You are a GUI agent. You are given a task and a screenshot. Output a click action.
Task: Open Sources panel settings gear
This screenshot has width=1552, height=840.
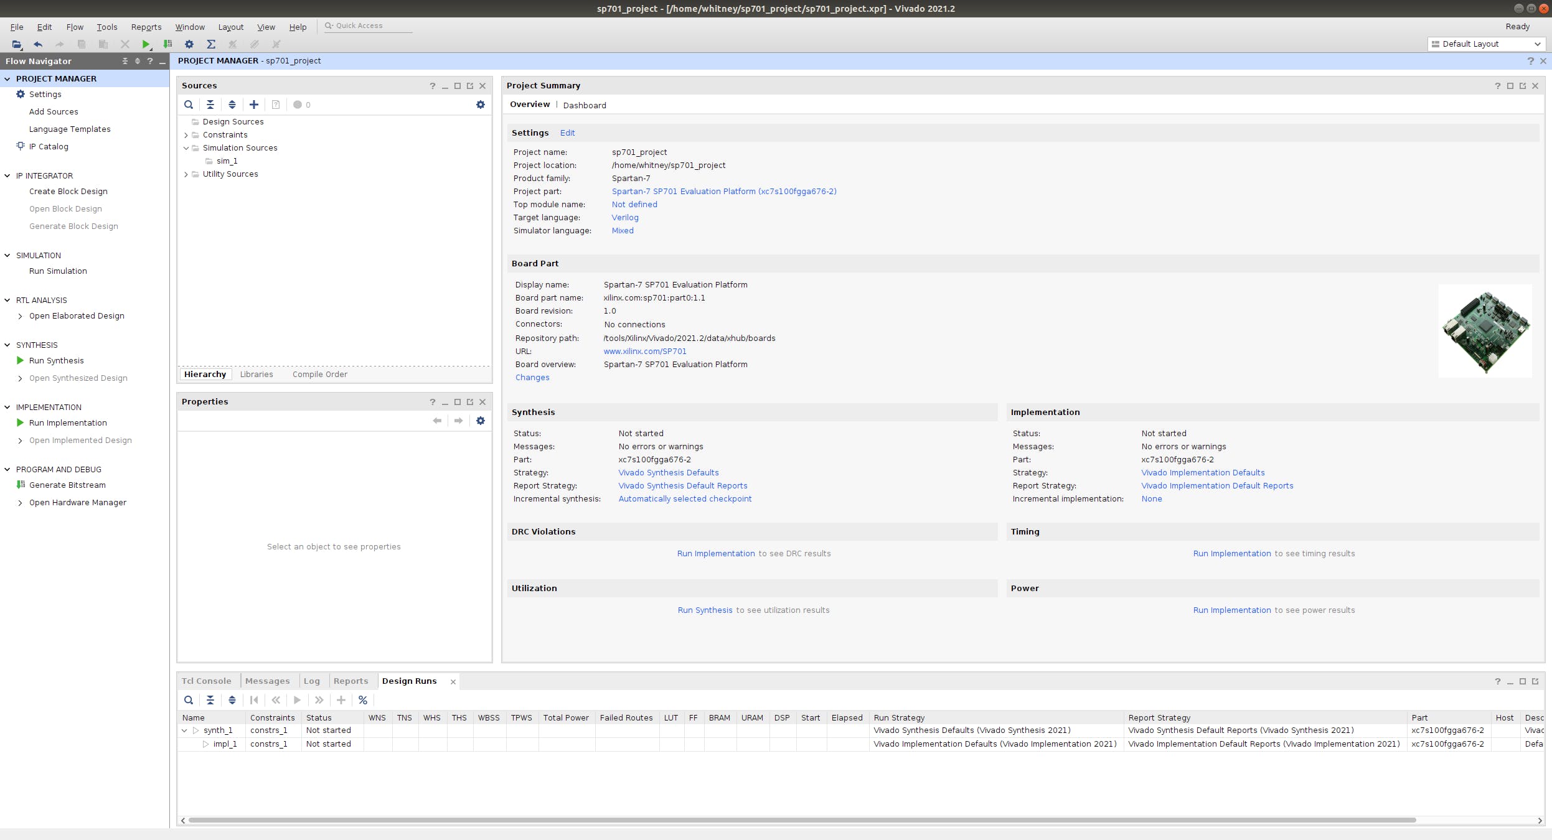coord(481,105)
